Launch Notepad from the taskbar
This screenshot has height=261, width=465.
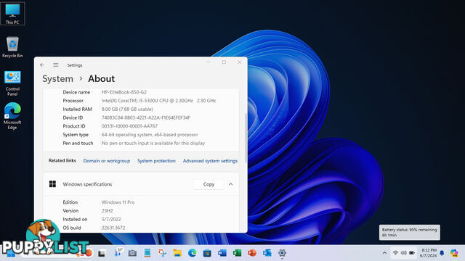pyautogui.click(x=147, y=253)
